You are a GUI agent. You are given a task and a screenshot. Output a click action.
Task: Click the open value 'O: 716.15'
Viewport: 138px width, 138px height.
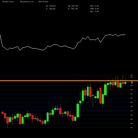51,6
